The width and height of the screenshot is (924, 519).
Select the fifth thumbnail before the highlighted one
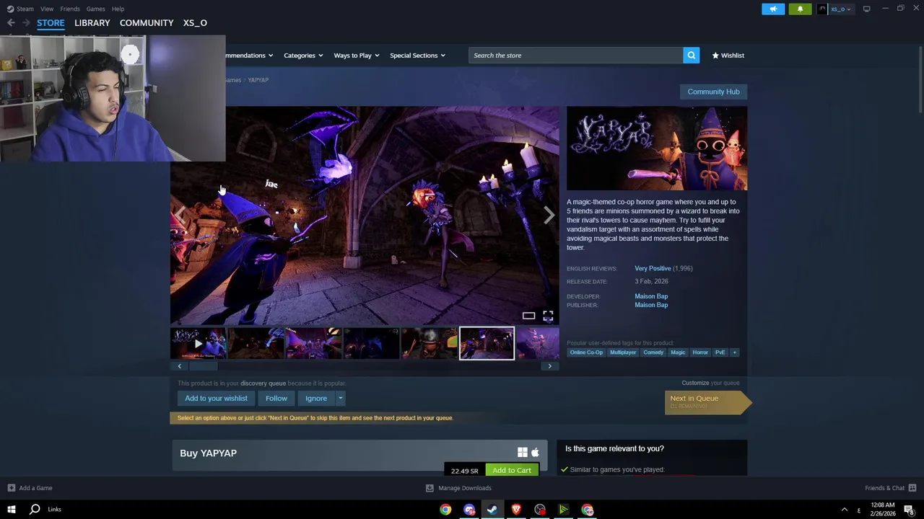point(429,343)
